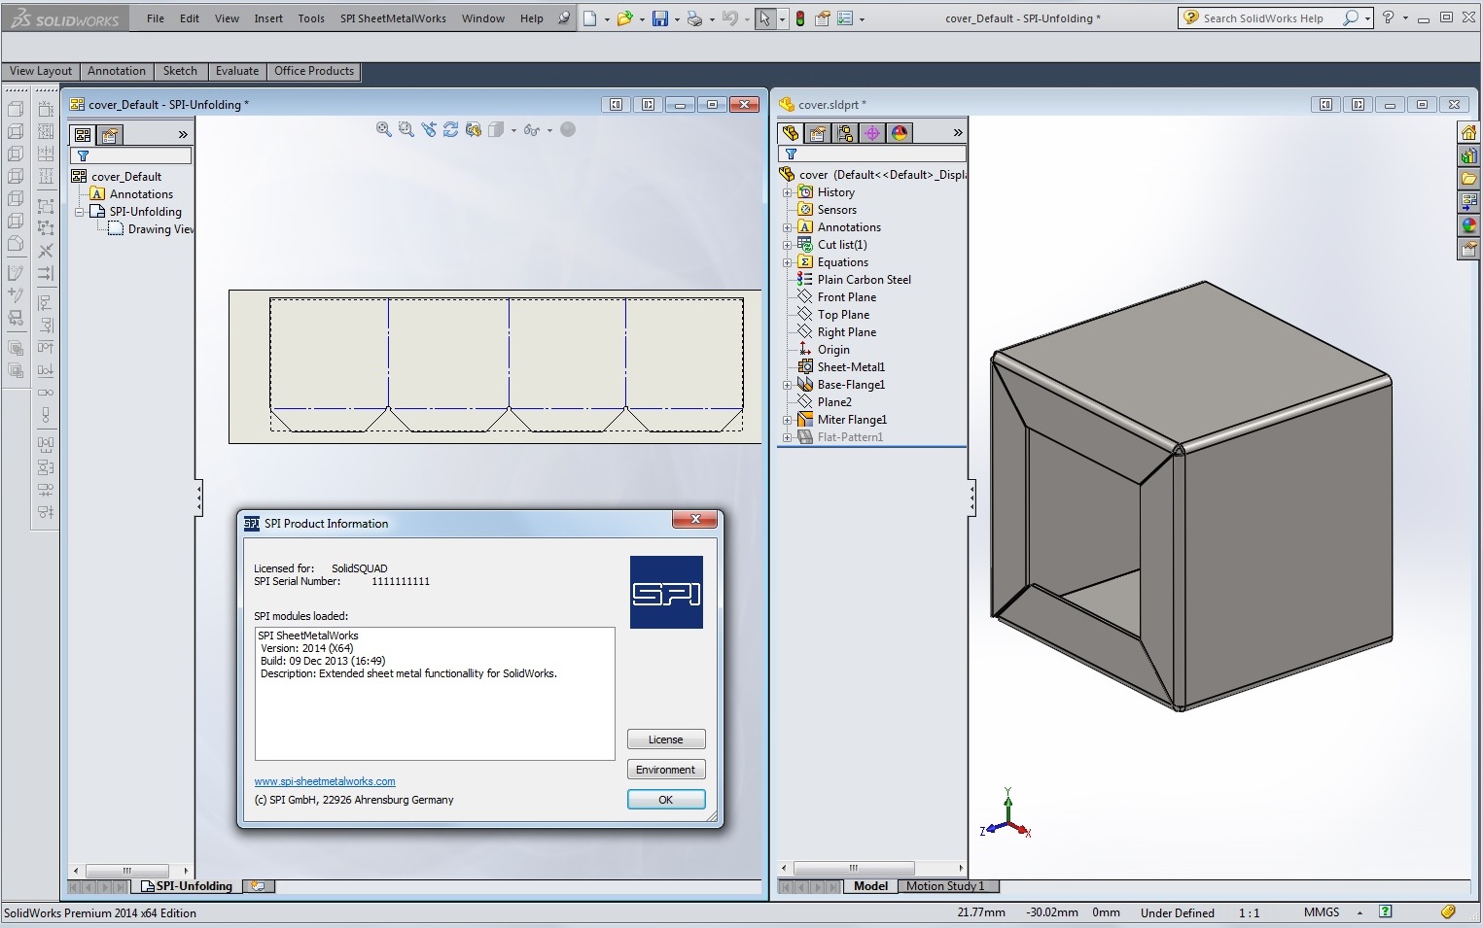Click the Open file folder icon
Screen dimensions: 1483x928
coord(624,18)
